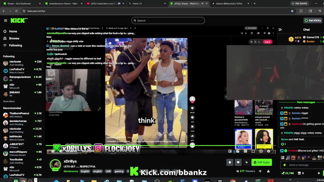Click the sparkle button beside follow

point(247,163)
